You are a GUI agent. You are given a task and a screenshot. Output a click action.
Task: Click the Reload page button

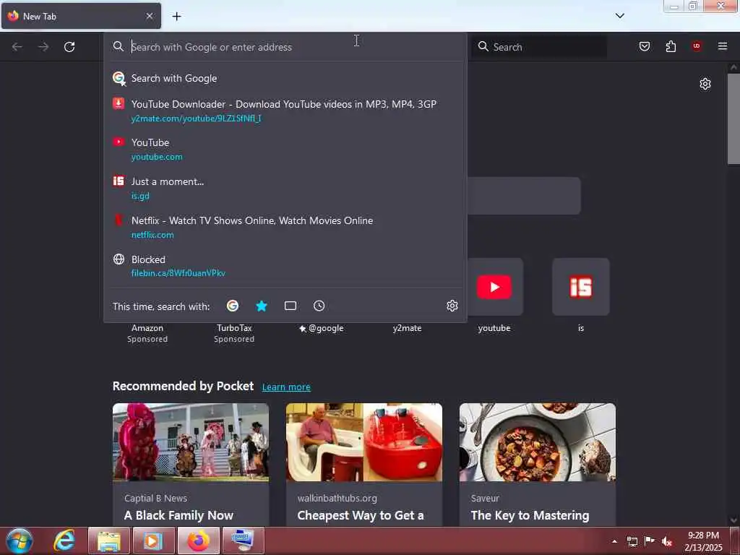[x=69, y=47]
